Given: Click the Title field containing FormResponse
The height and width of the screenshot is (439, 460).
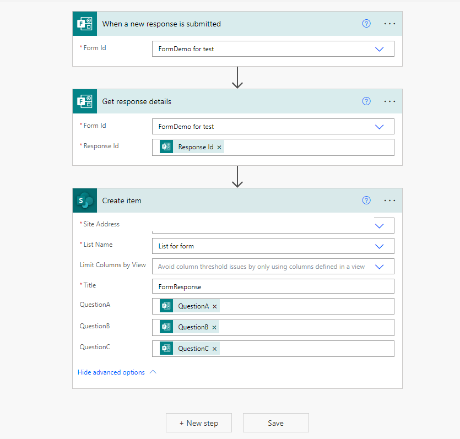Looking at the screenshot, I should (273, 286).
